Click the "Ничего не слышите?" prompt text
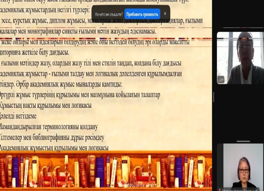Screen dimensions: 264x191 coord(109,14)
